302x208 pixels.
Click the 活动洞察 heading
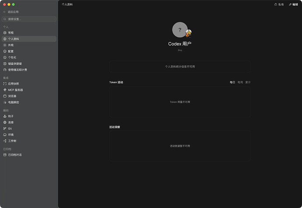115,127
